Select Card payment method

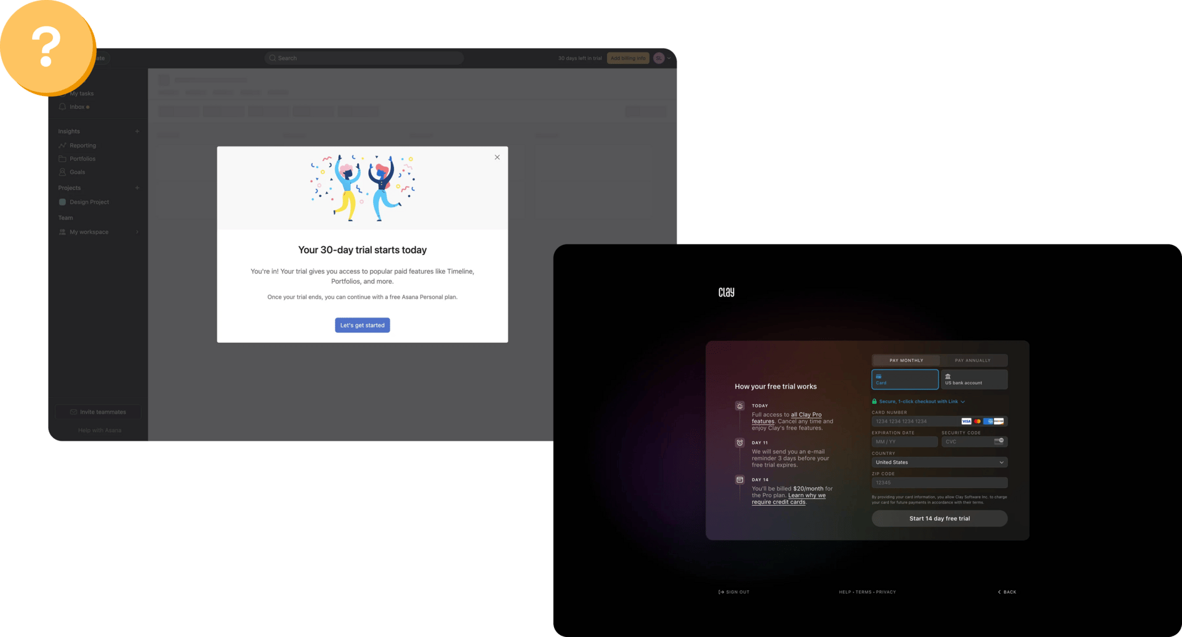(x=905, y=379)
